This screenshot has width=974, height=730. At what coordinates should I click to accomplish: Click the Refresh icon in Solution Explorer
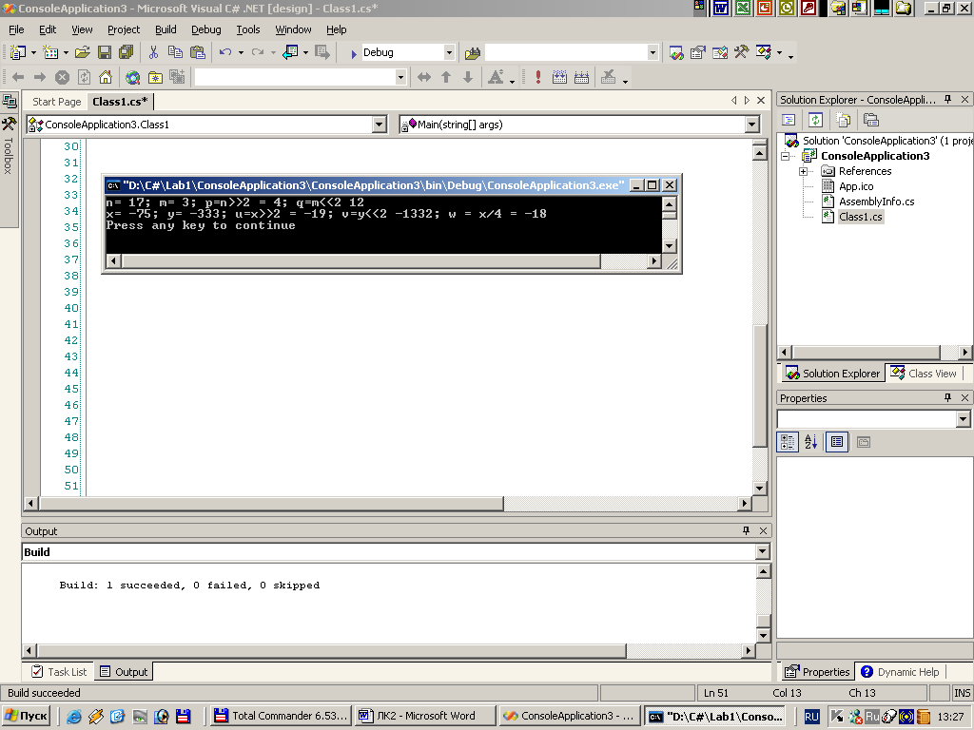coord(815,120)
